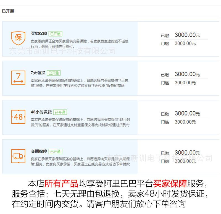221x214 pixels.
Task: Open the 买家保障 service title
Action: tap(39, 33)
